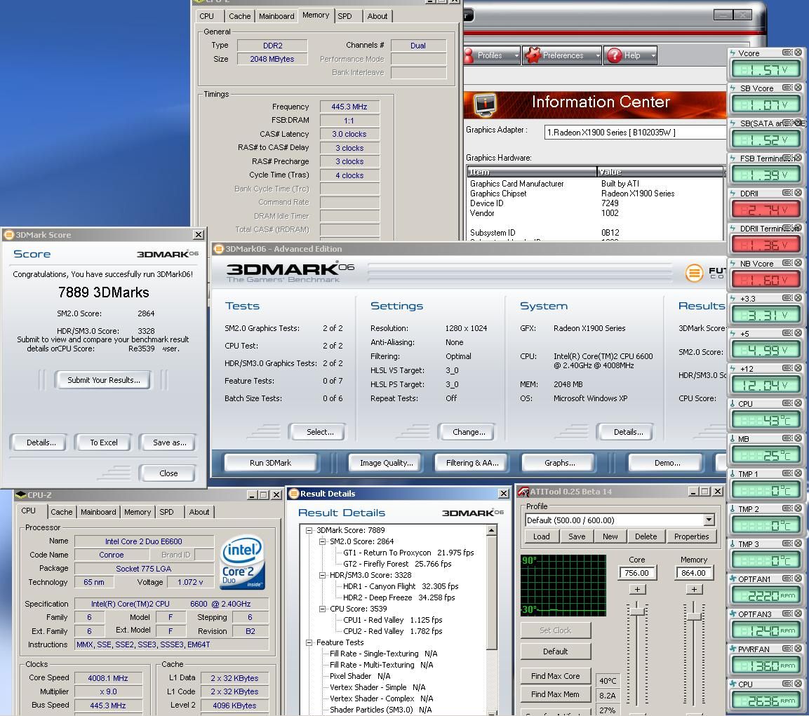
Task: Collapse the CPU Score: 3539 node
Action: point(323,609)
